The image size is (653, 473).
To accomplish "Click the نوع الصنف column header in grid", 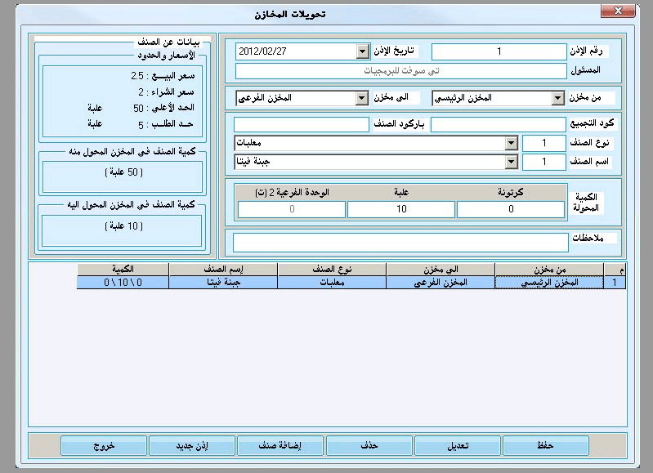I will pos(332,270).
